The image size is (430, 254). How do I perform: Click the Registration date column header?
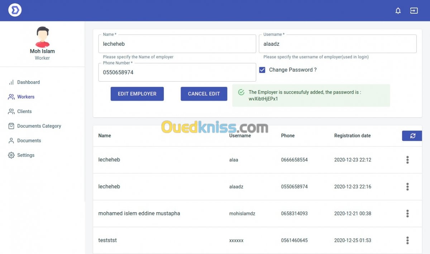[353, 136]
